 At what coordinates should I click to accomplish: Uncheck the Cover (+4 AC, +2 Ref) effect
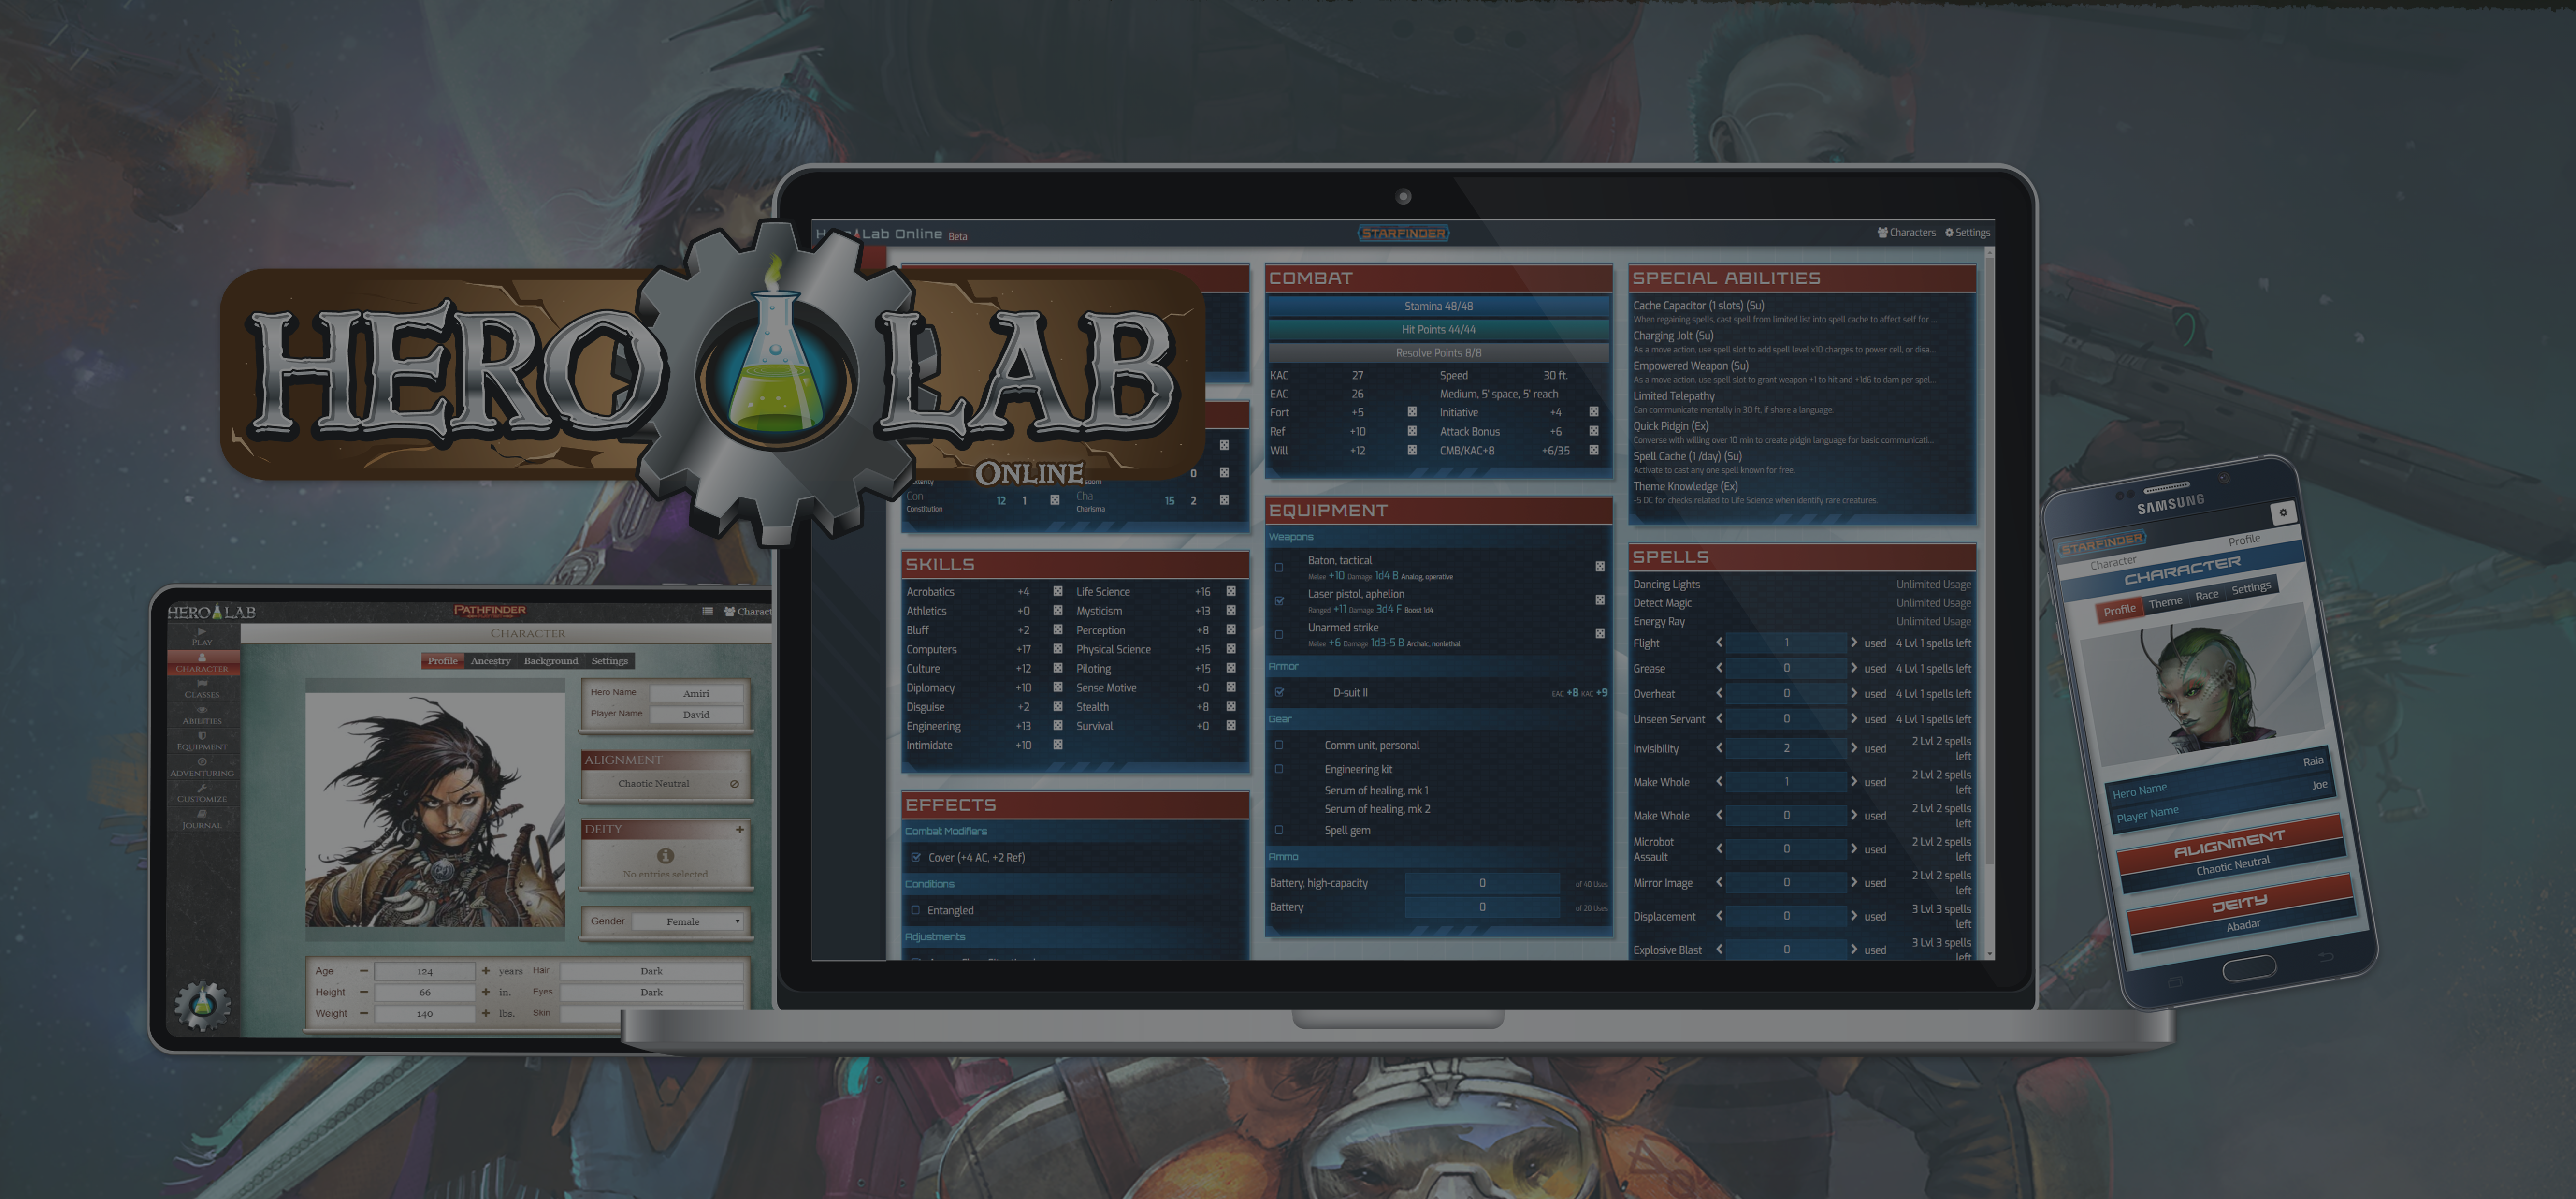tap(916, 857)
